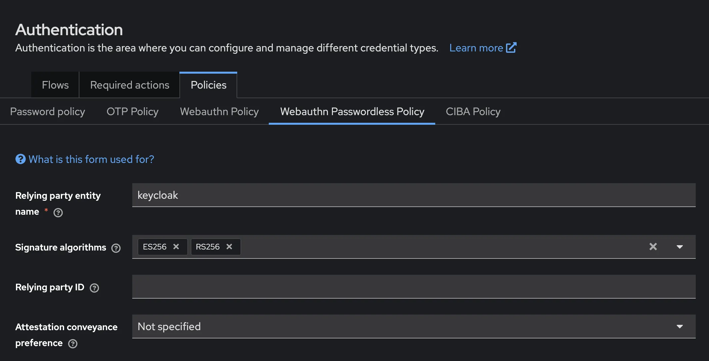Open help icon for Attestation conveyance preference
This screenshot has width=709, height=361.
[x=73, y=344]
